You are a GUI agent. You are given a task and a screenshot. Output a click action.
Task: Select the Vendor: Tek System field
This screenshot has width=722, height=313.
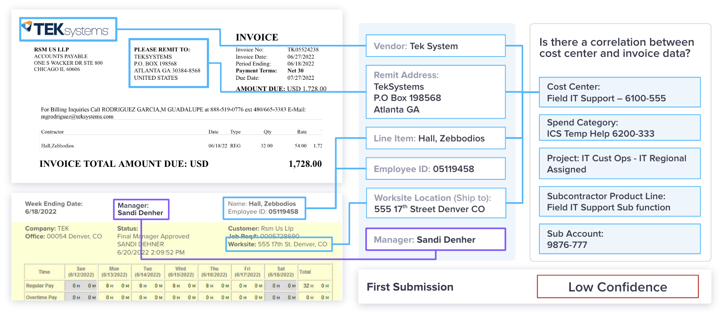click(x=436, y=46)
